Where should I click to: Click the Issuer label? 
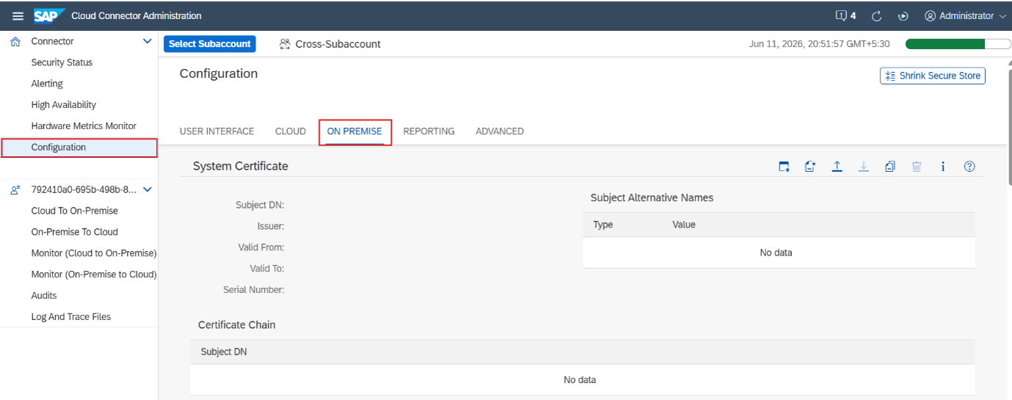coord(271,226)
